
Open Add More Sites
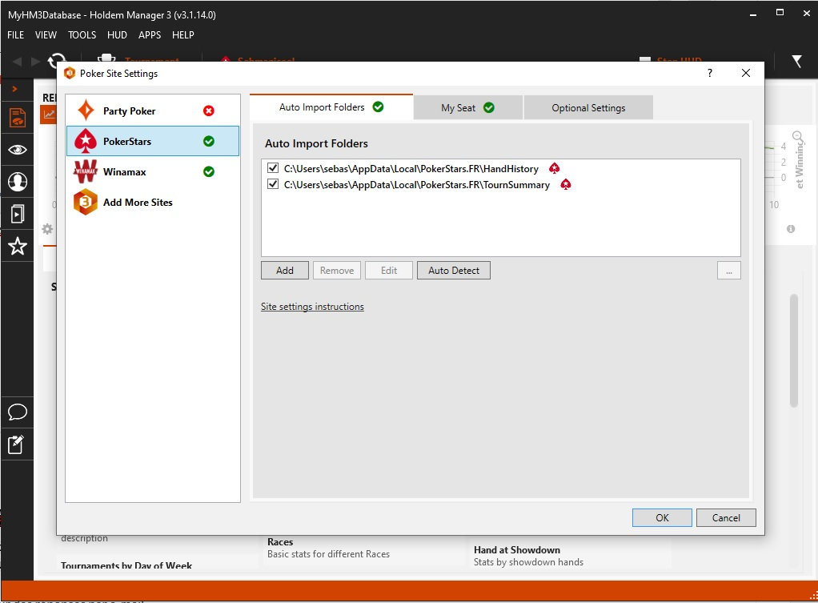pos(152,202)
